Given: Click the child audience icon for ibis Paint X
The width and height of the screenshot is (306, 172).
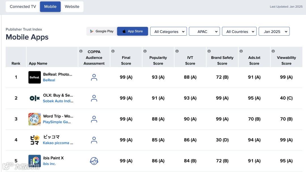Looking at the screenshot, I should pos(94,161).
